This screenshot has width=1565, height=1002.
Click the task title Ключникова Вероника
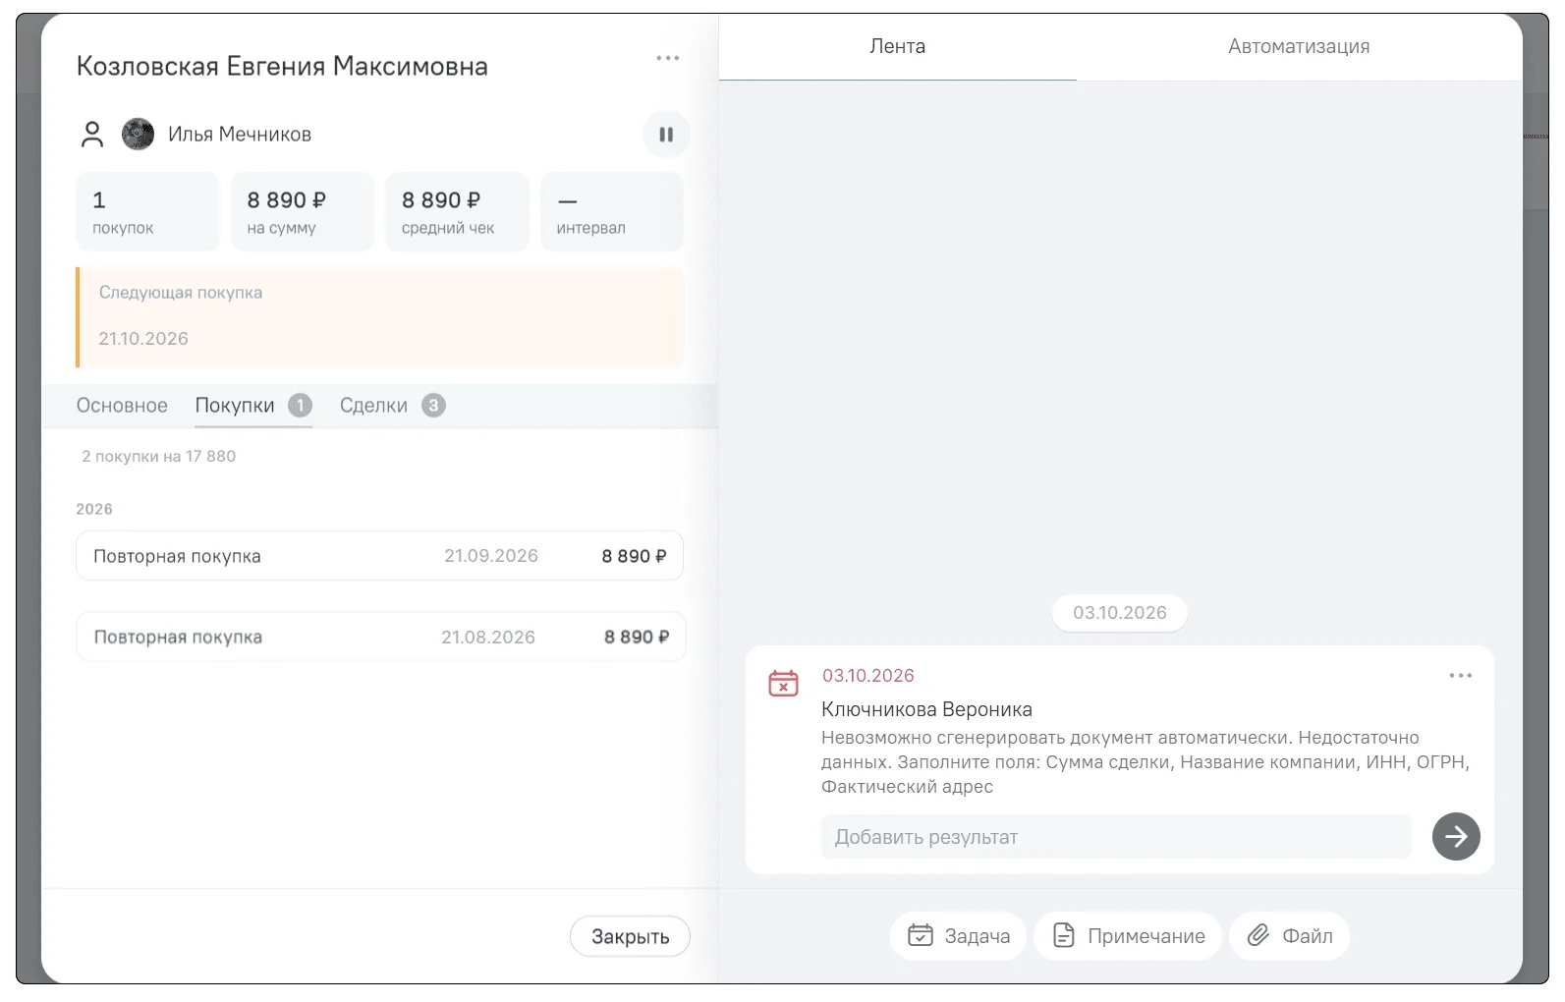pyautogui.click(x=926, y=709)
